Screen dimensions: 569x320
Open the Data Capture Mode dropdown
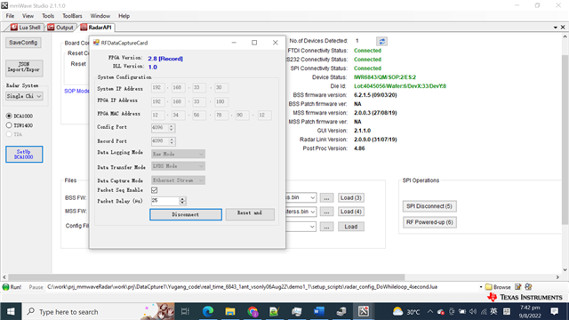178,180
